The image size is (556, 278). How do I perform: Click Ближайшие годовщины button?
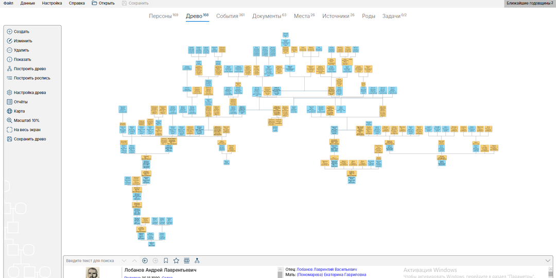(x=530, y=3)
